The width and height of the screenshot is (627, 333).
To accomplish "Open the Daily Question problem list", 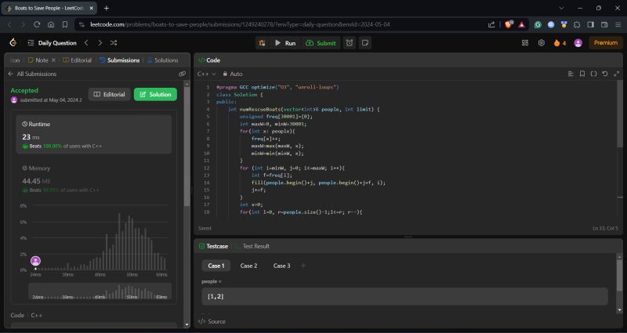I will point(52,43).
